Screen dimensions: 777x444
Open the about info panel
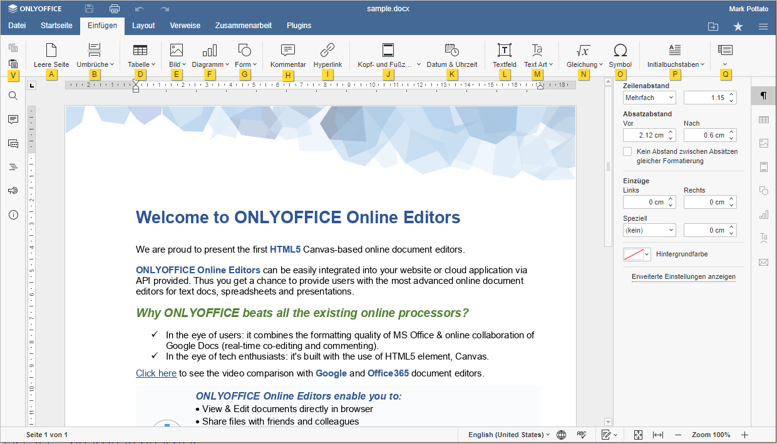tap(13, 214)
